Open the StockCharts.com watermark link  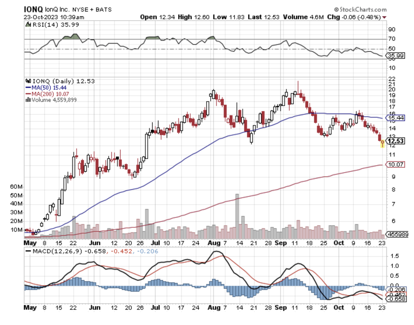coord(362,10)
